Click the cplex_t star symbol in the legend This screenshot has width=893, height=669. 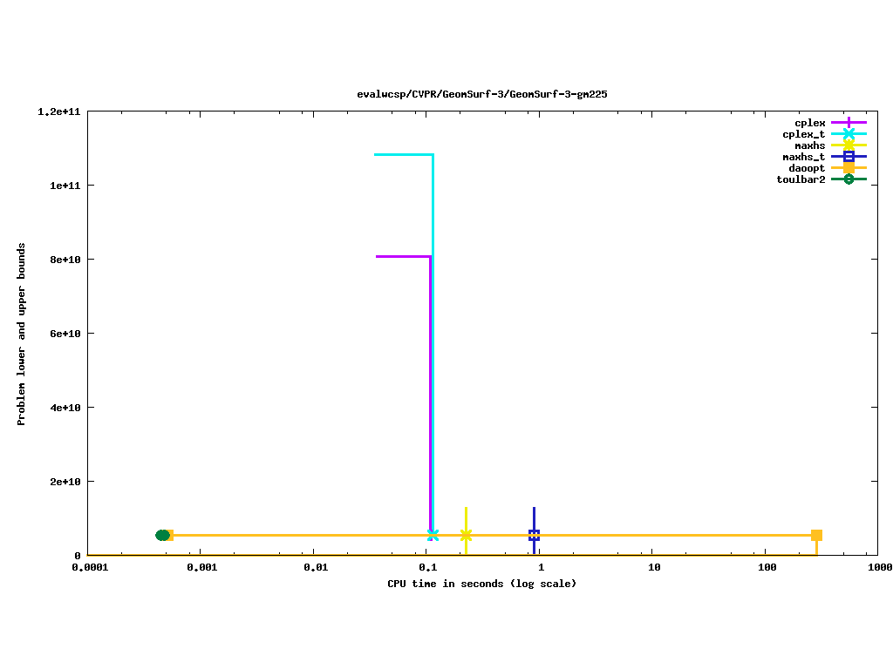(x=849, y=134)
